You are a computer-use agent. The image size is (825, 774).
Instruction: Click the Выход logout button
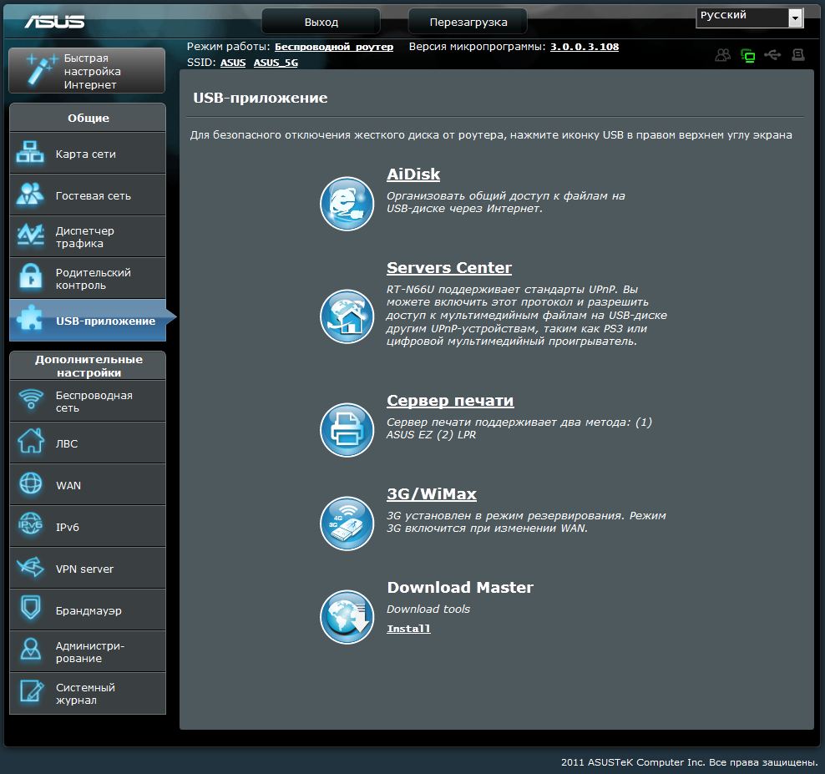(321, 22)
